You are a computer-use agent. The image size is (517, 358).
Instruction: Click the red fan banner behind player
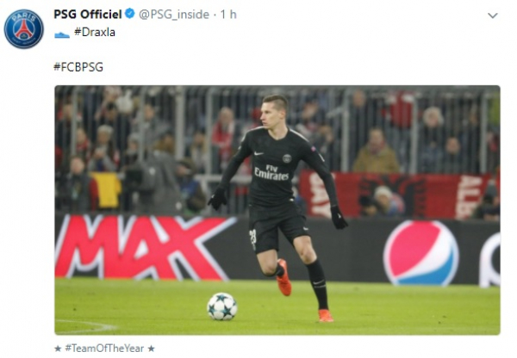pos(396,194)
